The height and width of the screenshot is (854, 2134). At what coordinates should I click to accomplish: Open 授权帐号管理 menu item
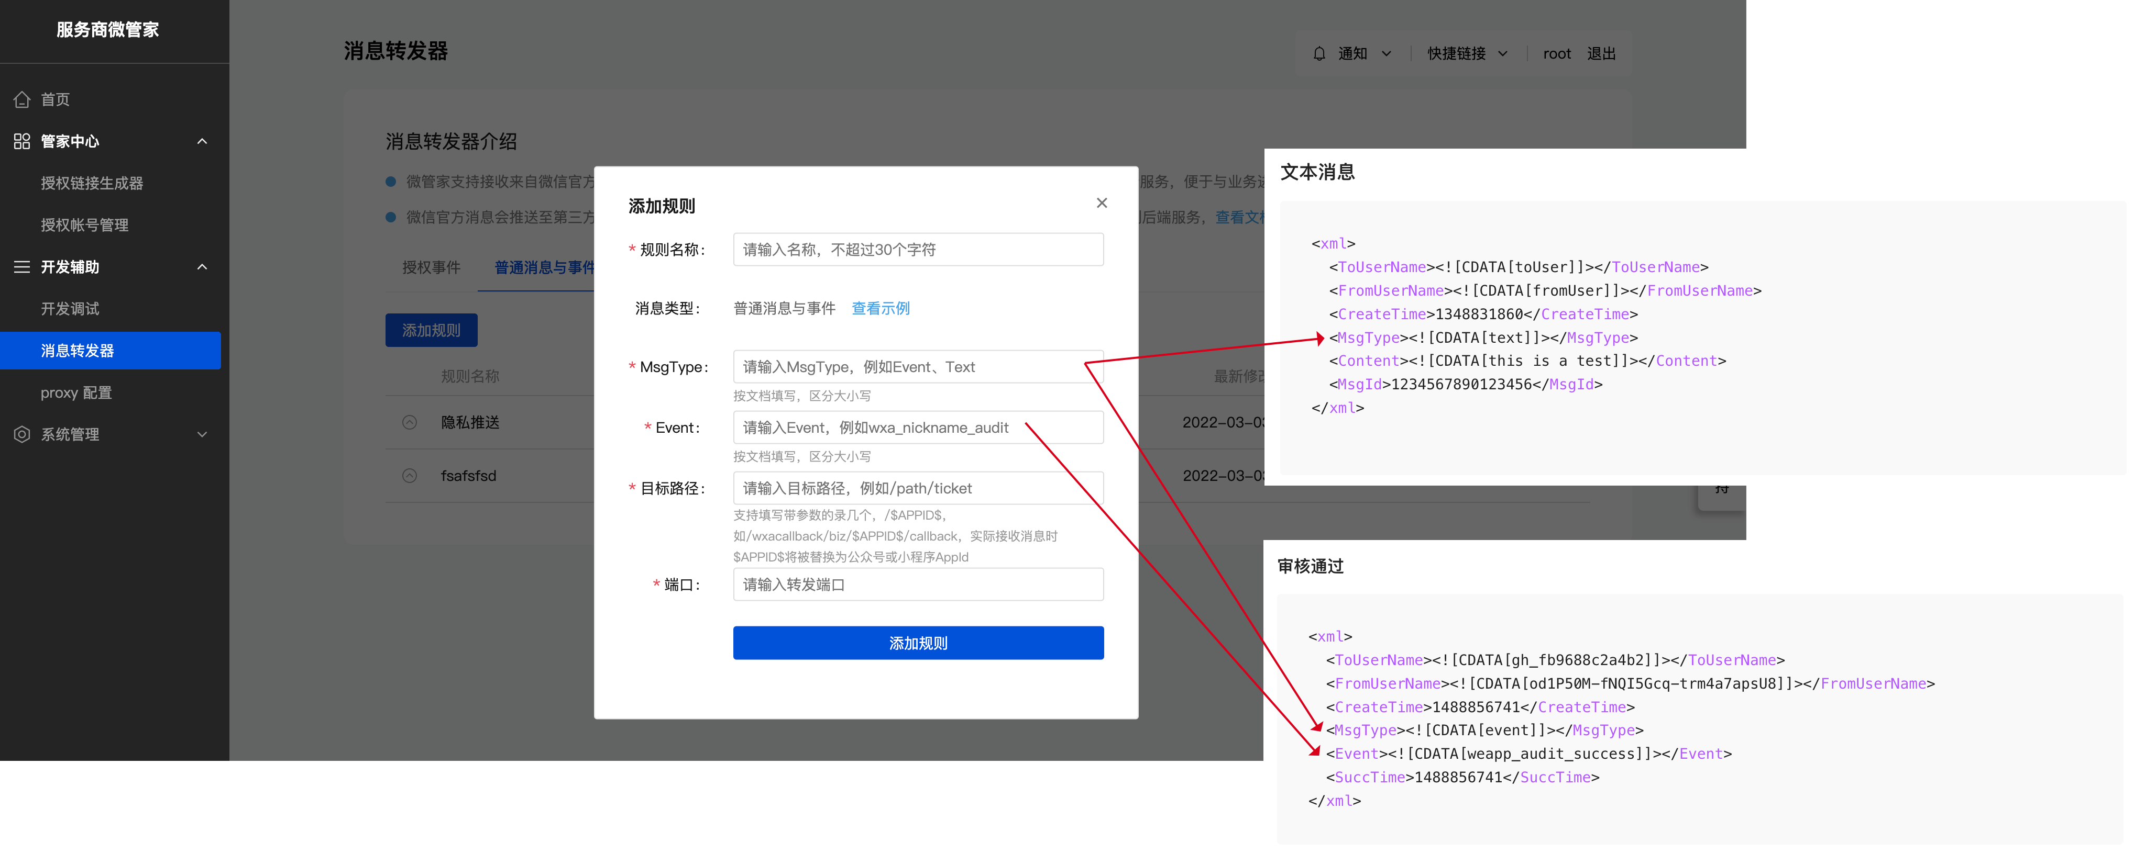pos(84,225)
